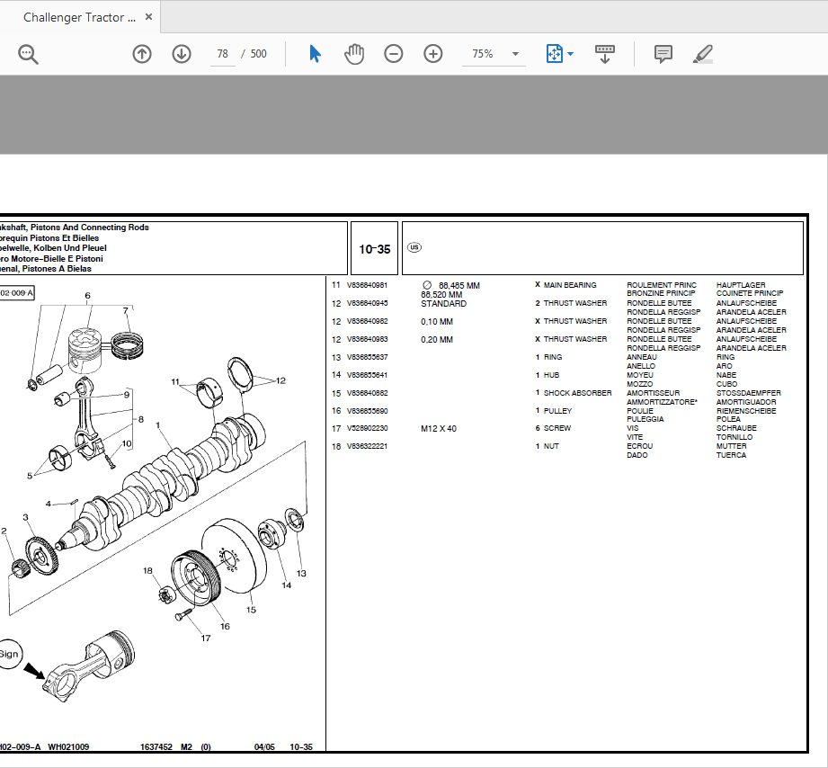Expand the page display options arrow
This screenshot has height=768, width=828.
click(x=568, y=54)
